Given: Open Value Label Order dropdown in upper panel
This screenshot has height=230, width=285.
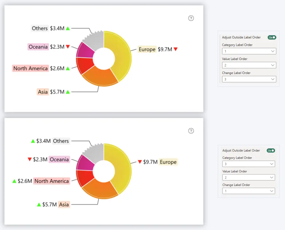Looking at the screenshot, I should tap(249, 65).
